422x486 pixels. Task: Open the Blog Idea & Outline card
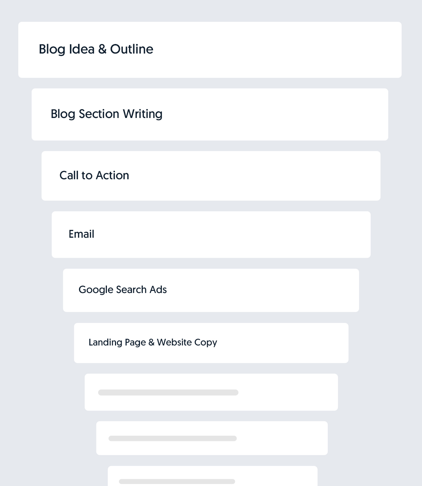tap(210, 50)
